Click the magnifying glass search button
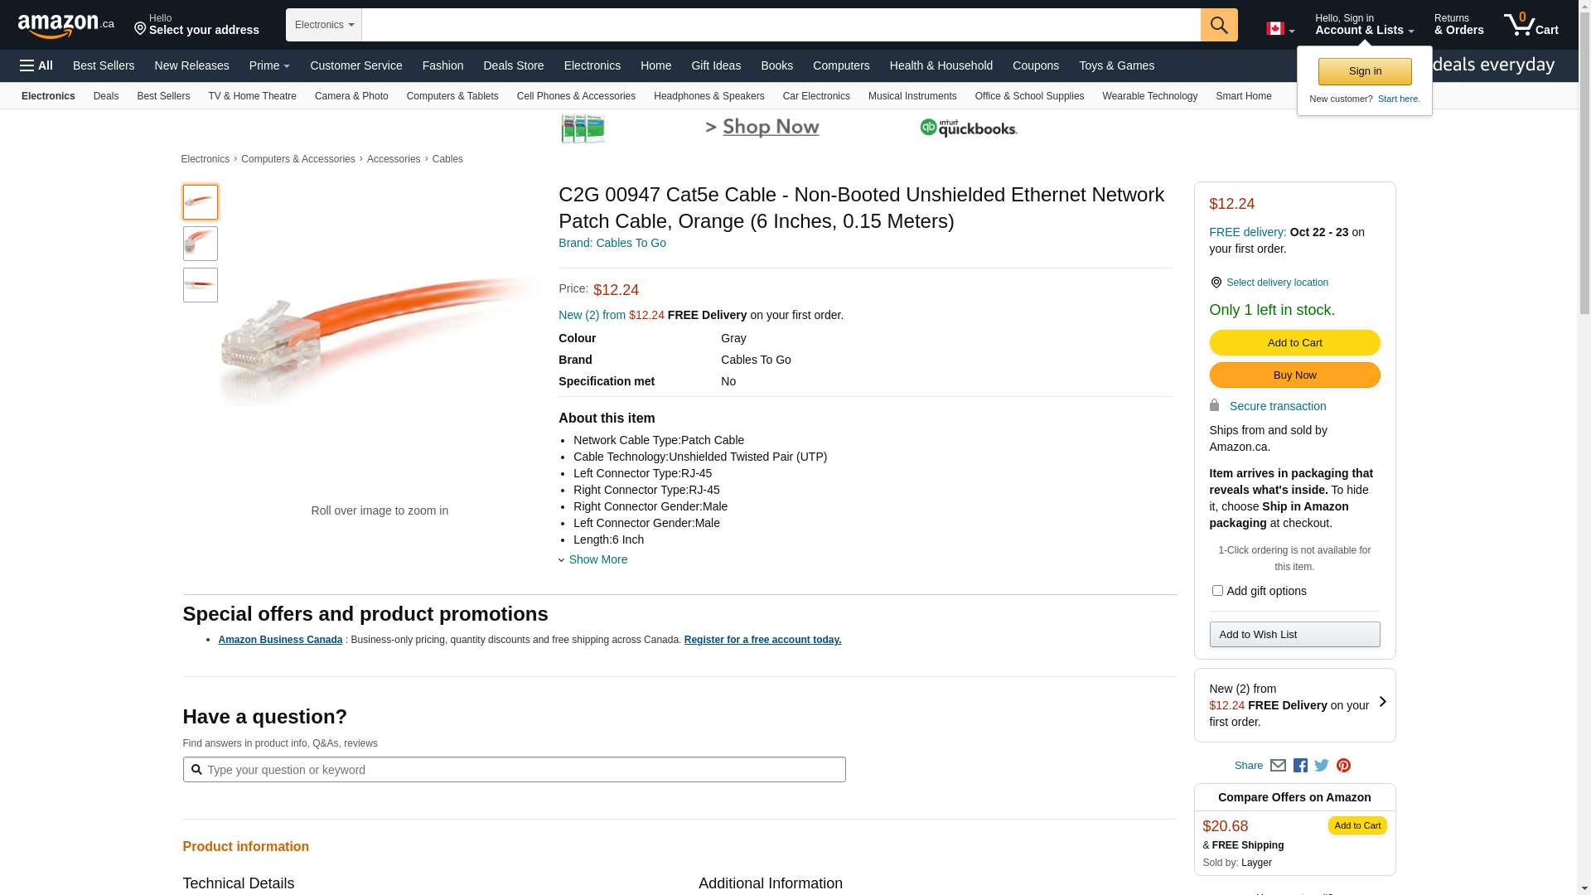1591x895 pixels. coord(1218,25)
